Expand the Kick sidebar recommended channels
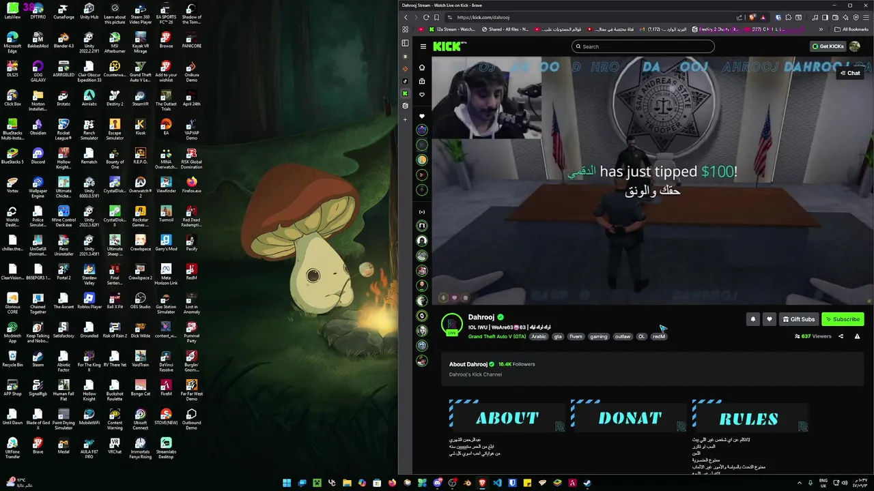The image size is (874, 491). point(422,211)
